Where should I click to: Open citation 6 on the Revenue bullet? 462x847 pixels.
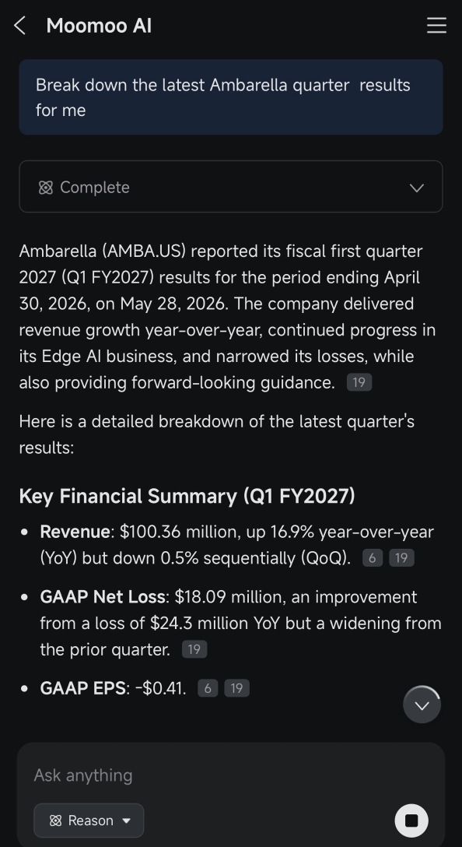(x=372, y=558)
